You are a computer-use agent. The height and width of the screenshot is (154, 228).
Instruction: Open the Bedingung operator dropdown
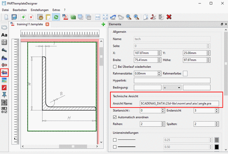[172, 87]
